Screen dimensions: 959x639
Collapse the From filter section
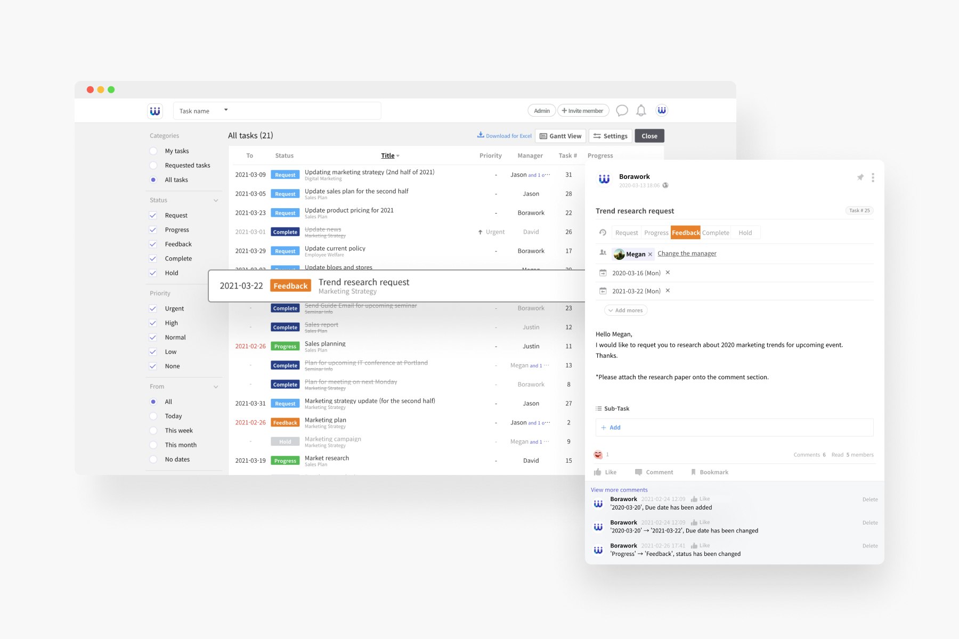click(216, 387)
